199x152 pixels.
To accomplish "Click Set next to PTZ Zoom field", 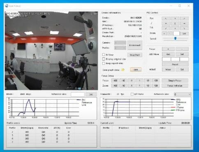I will pyautogui.click(x=184, y=33).
